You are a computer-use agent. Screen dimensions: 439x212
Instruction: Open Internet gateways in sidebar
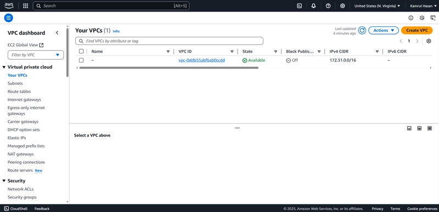click(x=24, y=100)
